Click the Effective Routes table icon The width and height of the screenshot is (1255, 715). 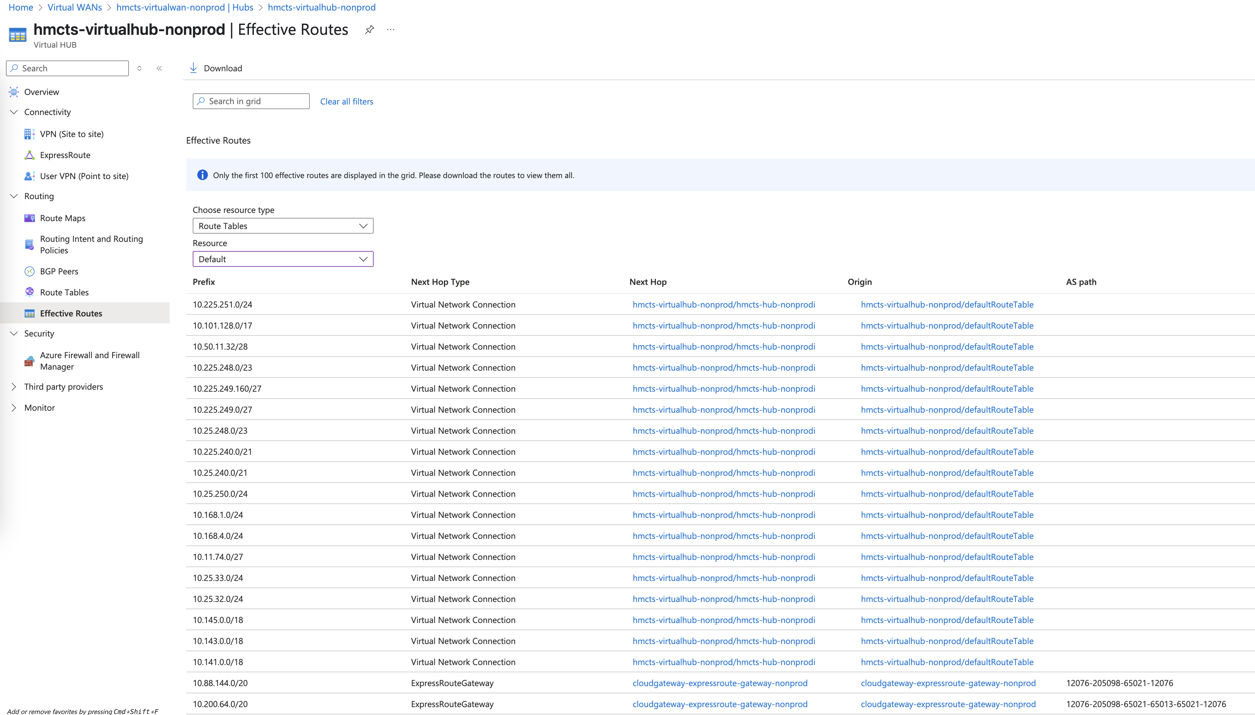pos(30,313)
